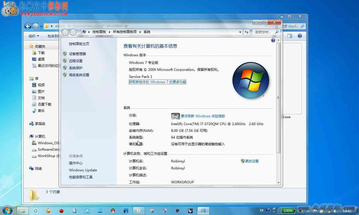359x215 pixels.
Task: Click the search magnifier in System window
Action: pyautogui.click(x=277, y=32)
